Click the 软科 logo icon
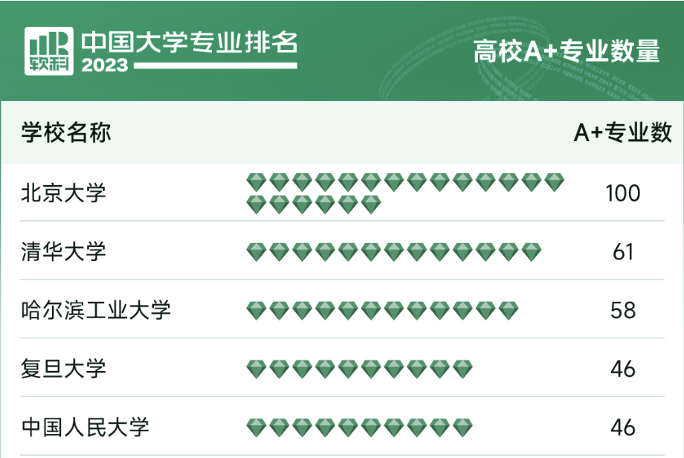The width and height of the screenshot is (684, 458). click(49, 51)
